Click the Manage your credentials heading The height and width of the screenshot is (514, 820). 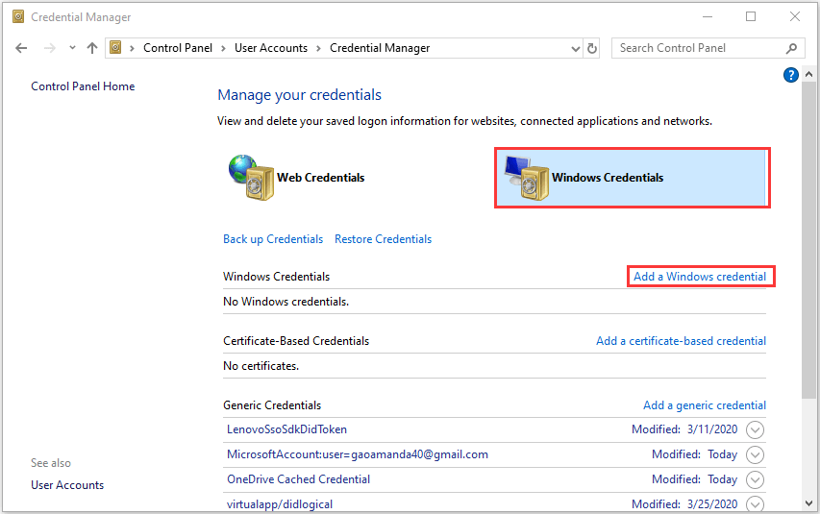pos(299,95)
